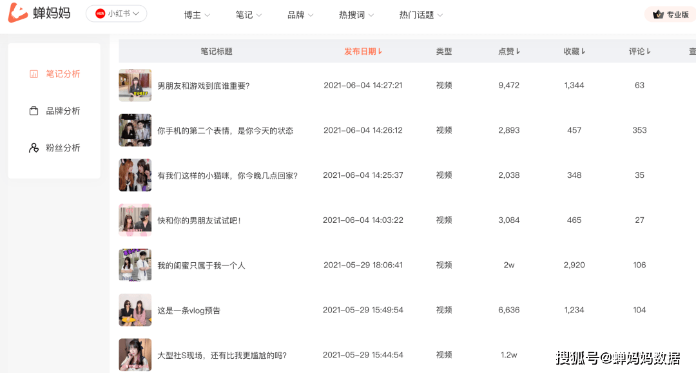
Task: Open the 笔记 top menu
Action: [x=248, y=15]
